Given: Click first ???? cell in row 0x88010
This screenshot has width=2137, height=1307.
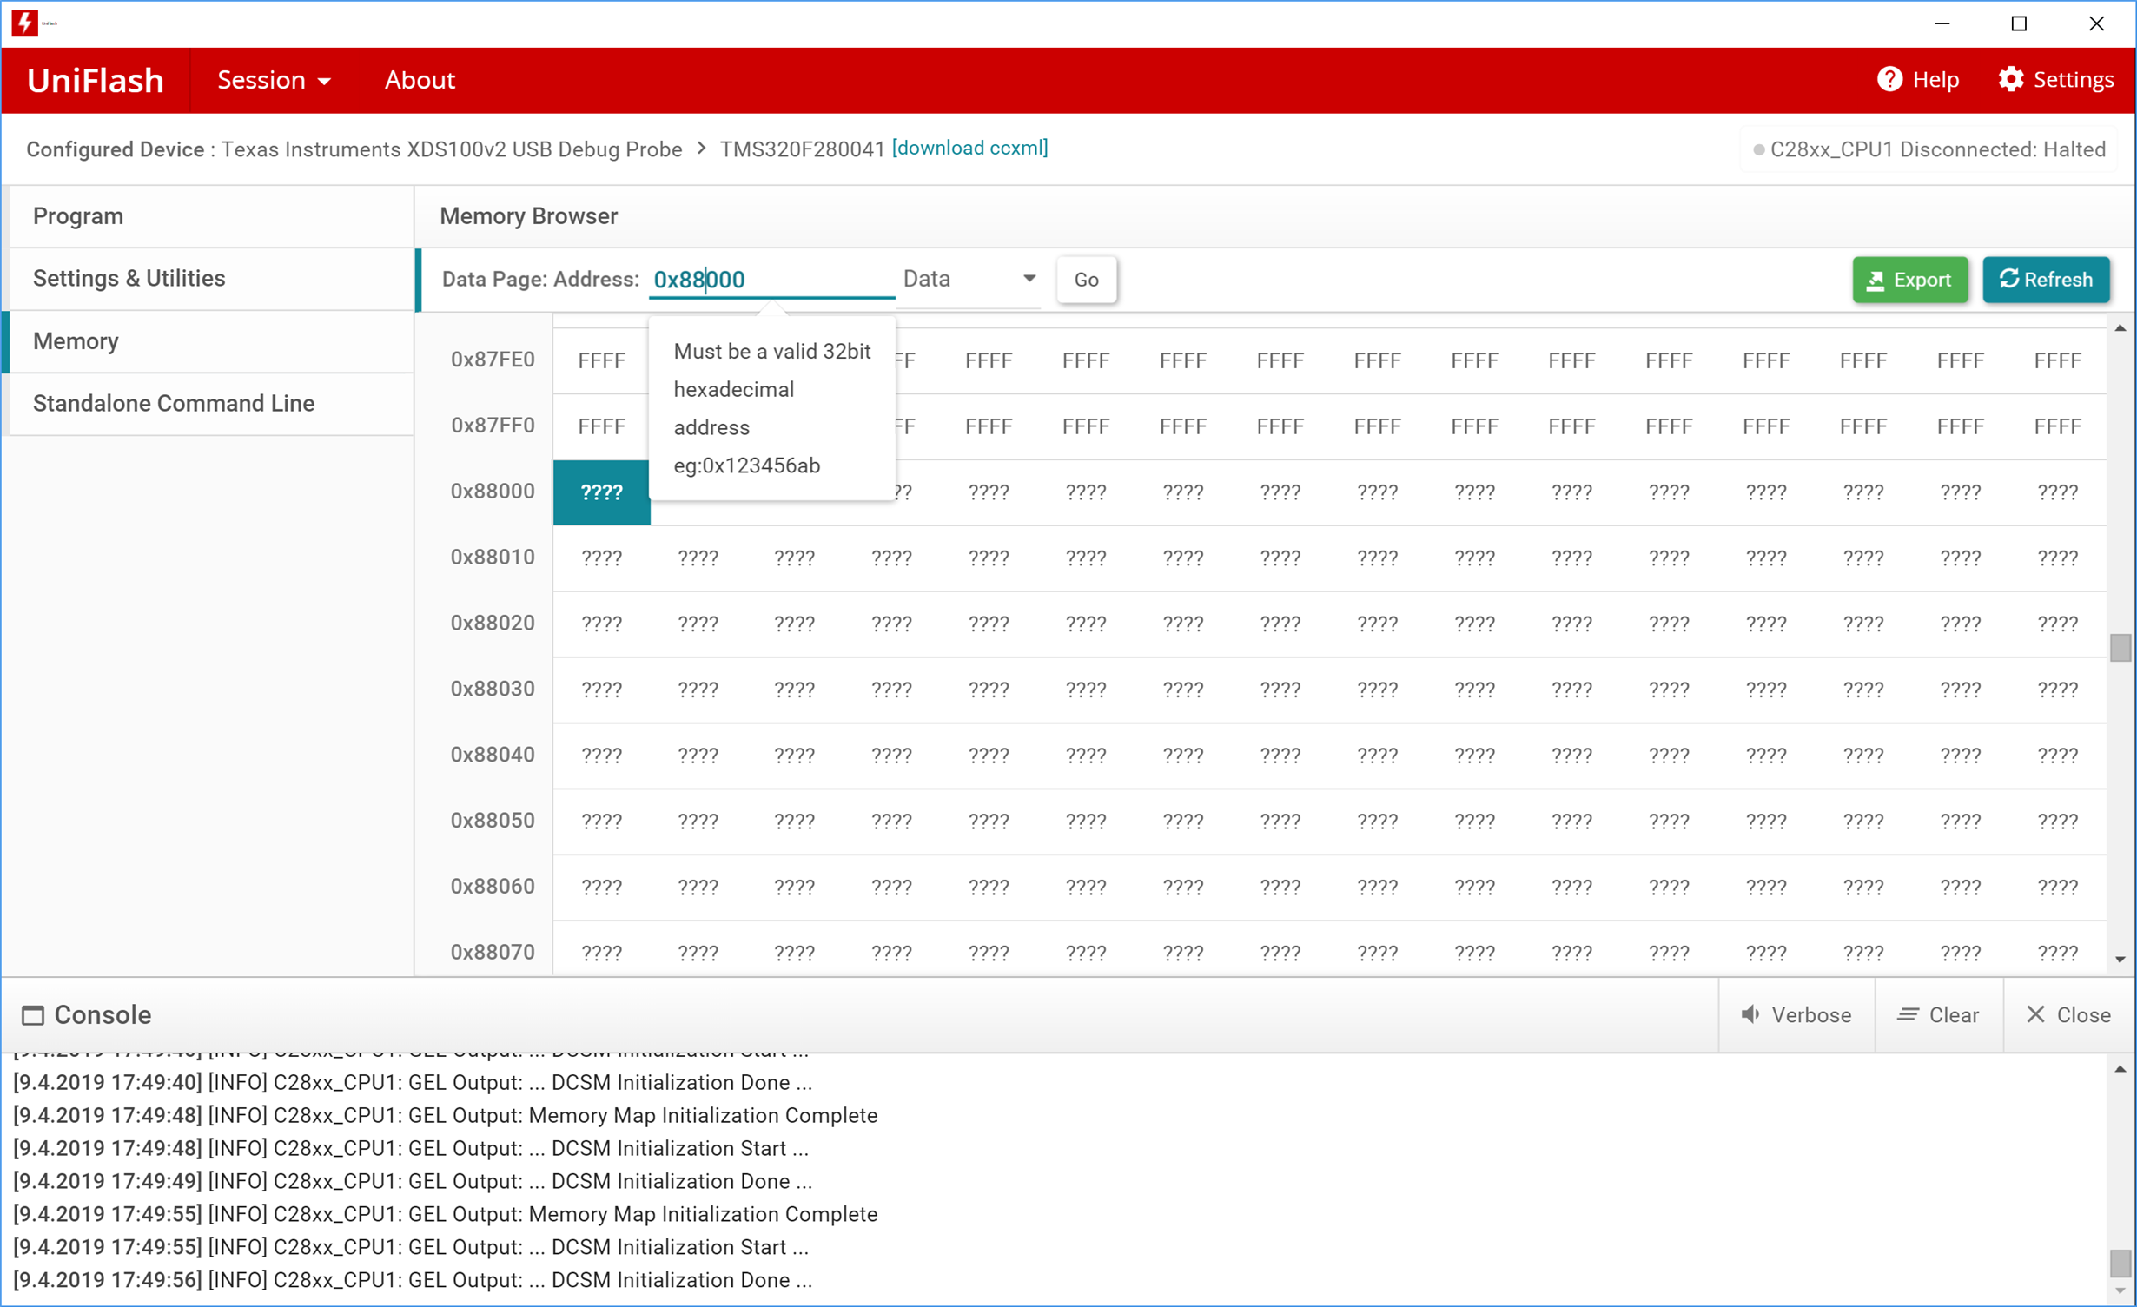Looking at the screenshot, I should click(601, 558).
